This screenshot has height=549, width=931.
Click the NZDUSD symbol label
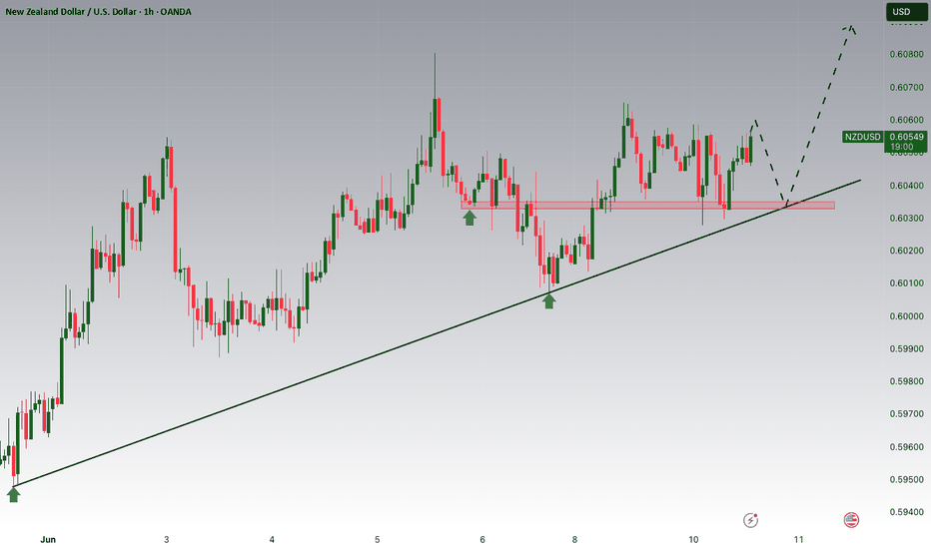point(863,137)
